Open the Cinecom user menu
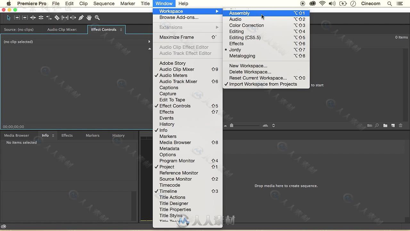410x231 pixels. point(371,4)
